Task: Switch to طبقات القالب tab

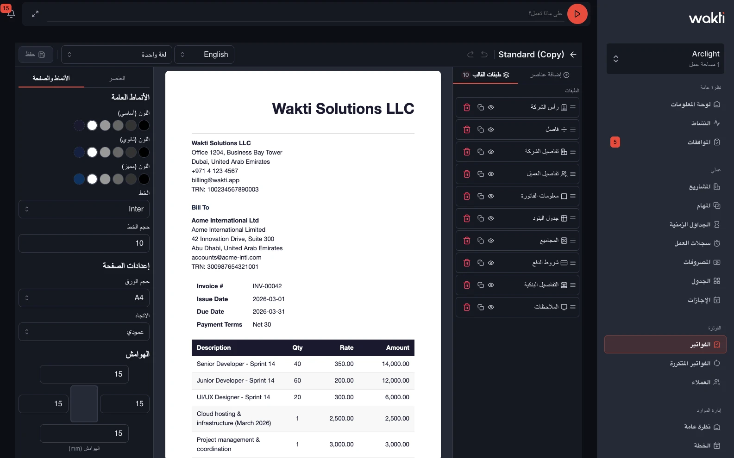Action: [x=486, y=75]
